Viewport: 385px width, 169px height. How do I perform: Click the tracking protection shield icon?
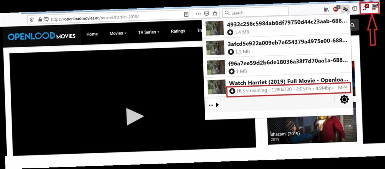click(32, 19)
